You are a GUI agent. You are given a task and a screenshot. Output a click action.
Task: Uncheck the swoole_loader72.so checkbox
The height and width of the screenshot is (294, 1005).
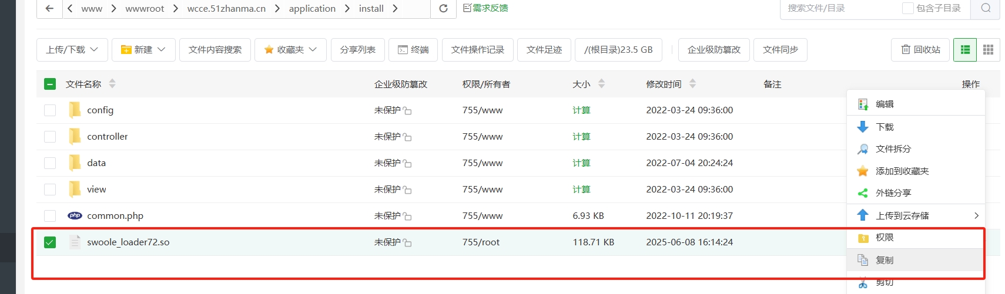click(x=50, y=242)
